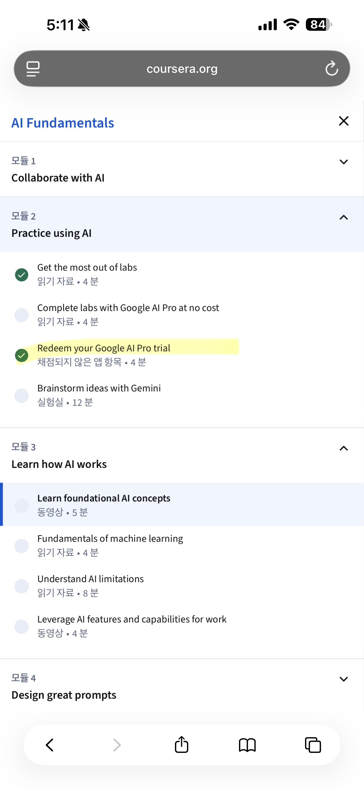This screenshot has height=789, width=364.
Task: Select Learn foundational AI concepts video
Action: click(x=104, y=498)
